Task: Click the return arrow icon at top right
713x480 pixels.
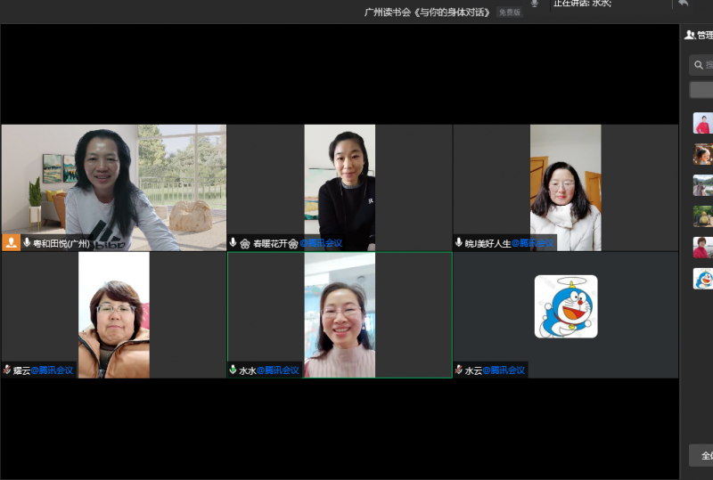Action: (684, 4)
